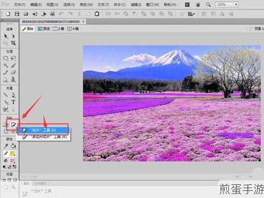
Task: Click the Print icon
Action: pos(52,14)
